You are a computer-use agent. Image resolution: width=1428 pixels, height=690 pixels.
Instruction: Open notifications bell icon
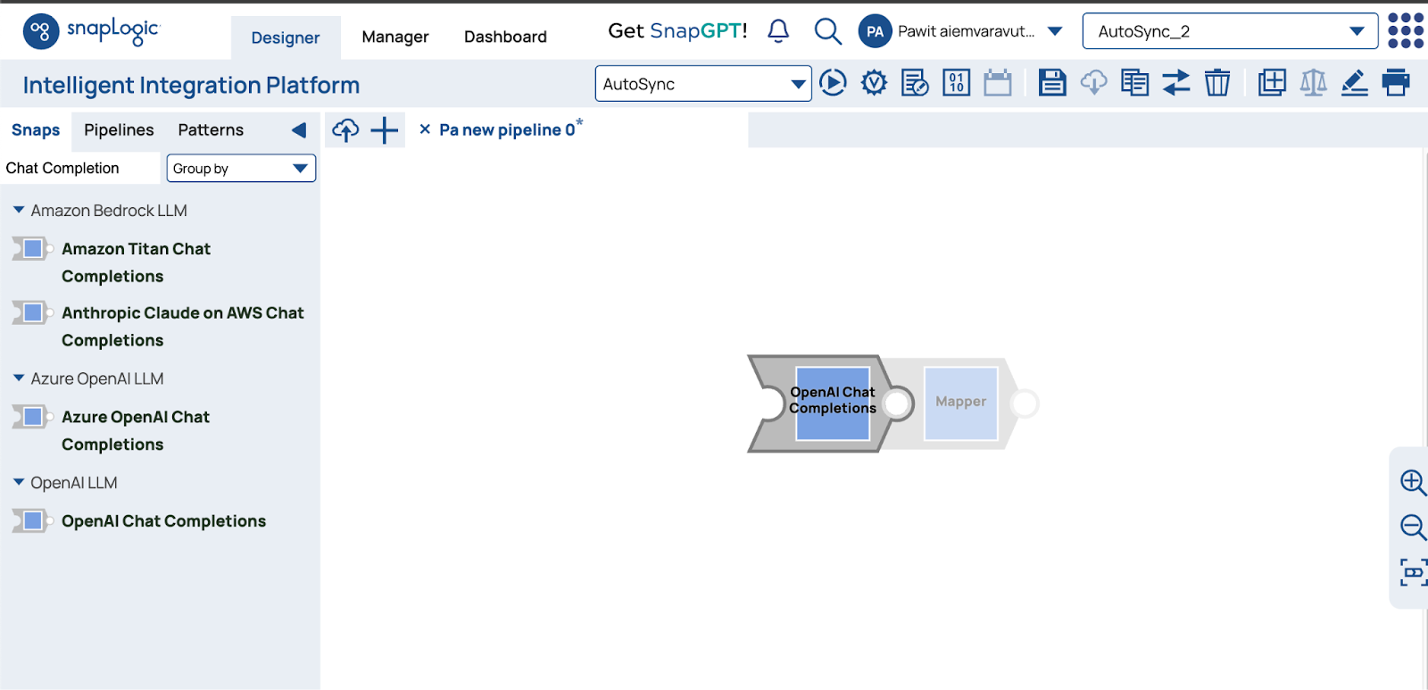point(778,31)
